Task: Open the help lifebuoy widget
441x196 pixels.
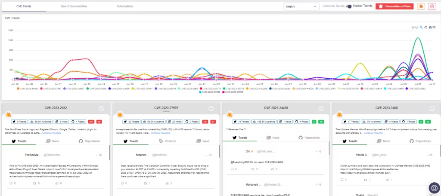Action: tap(434, 188)
